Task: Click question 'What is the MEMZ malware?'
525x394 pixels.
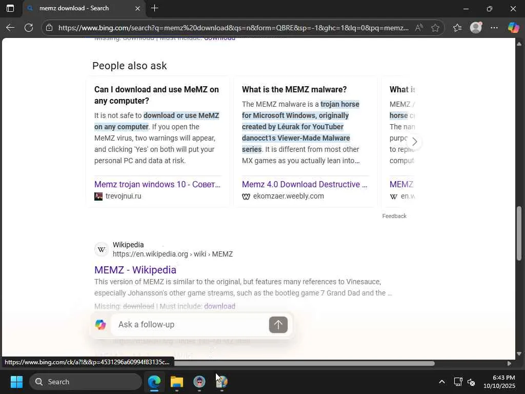Action: (294, 89)
